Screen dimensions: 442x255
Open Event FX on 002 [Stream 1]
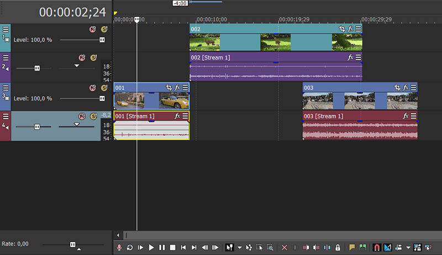350,57
